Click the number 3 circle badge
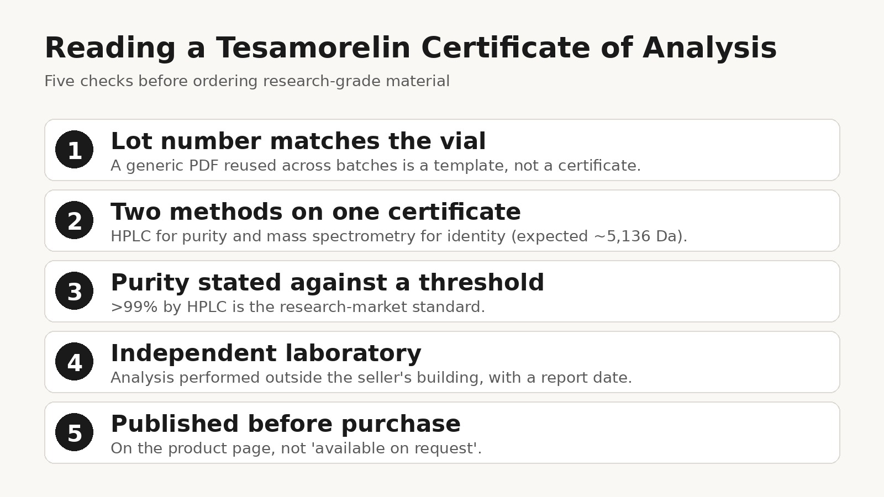884x497 pixels. point(74,291)
